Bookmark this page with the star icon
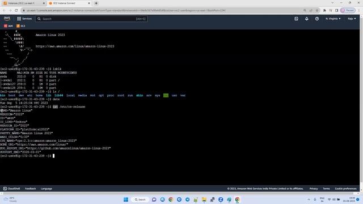This screenshot has height=204, width=363. (317, 10)
